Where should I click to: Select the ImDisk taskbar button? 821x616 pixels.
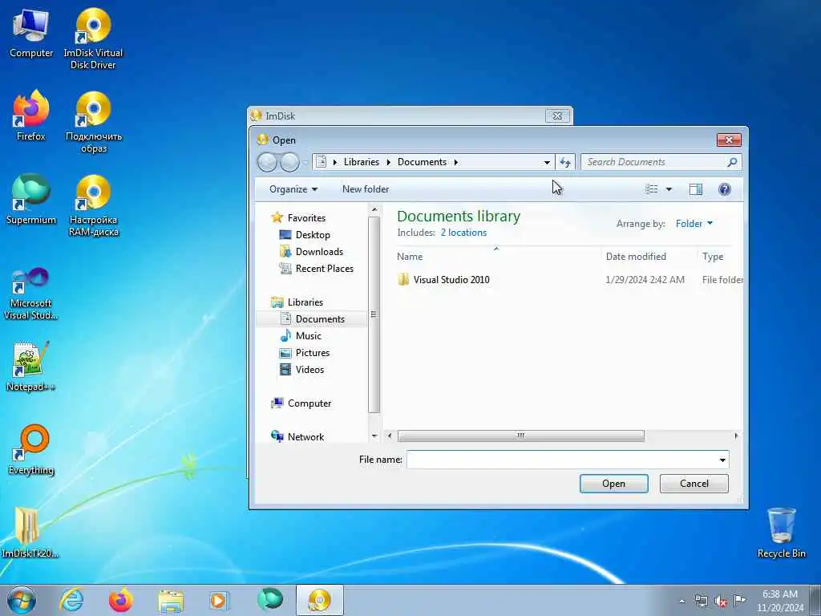coord(320,600)
